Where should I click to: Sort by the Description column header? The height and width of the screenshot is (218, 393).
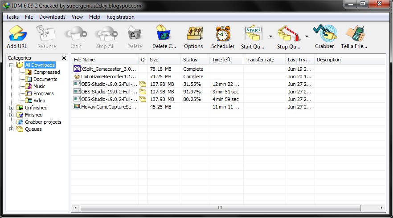pyautogui.click(x=350, y=60)
